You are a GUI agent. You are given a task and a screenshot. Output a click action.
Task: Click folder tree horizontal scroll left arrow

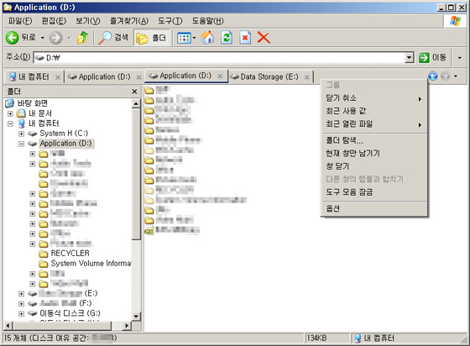click(x=8, y=326)
